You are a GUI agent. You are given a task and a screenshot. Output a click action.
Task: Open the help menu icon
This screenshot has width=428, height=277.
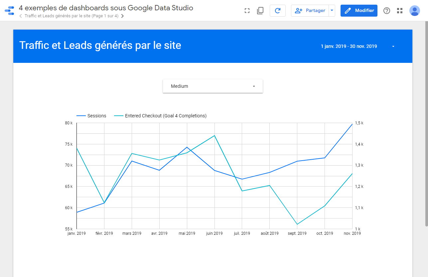point(386,11)
